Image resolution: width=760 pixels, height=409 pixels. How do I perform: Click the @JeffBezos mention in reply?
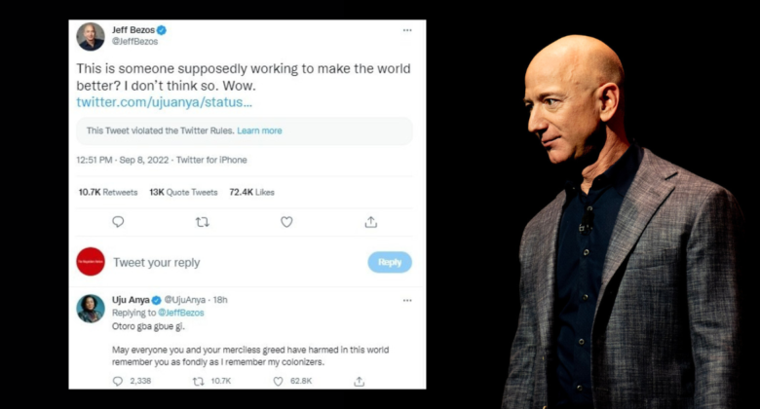(x=181, y=313)
